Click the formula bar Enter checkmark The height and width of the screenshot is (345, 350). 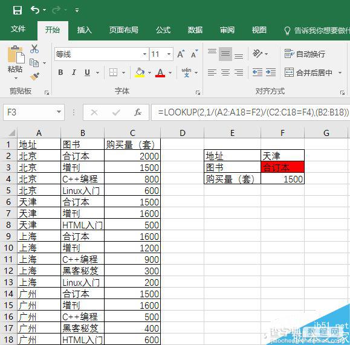(x=116, y=112)
